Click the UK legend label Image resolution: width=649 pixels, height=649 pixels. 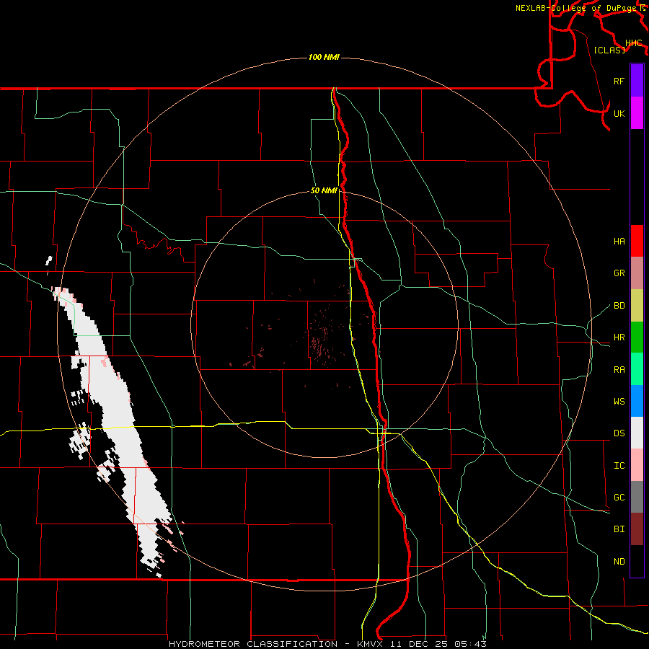pos(619,113)
